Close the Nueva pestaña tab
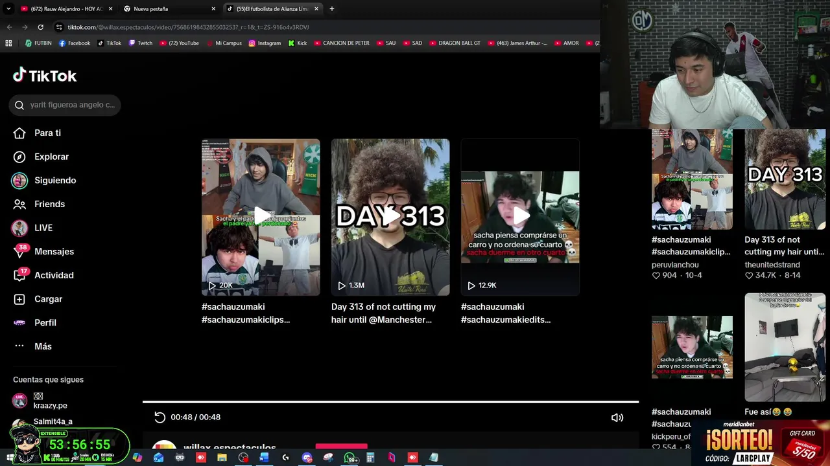Viewport: 830px width, 466px height. coord(213,8)
